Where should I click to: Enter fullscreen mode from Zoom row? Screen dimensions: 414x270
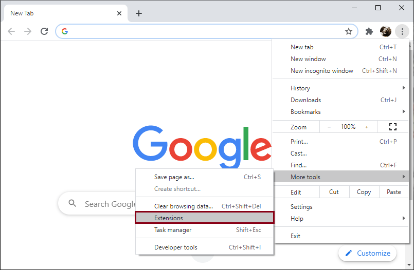click(393, 127)
